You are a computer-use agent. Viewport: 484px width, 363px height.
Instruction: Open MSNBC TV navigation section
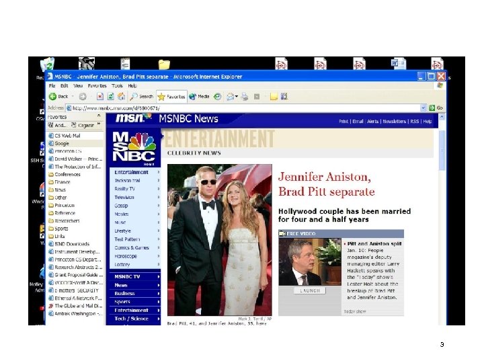(x=135, y=276)
